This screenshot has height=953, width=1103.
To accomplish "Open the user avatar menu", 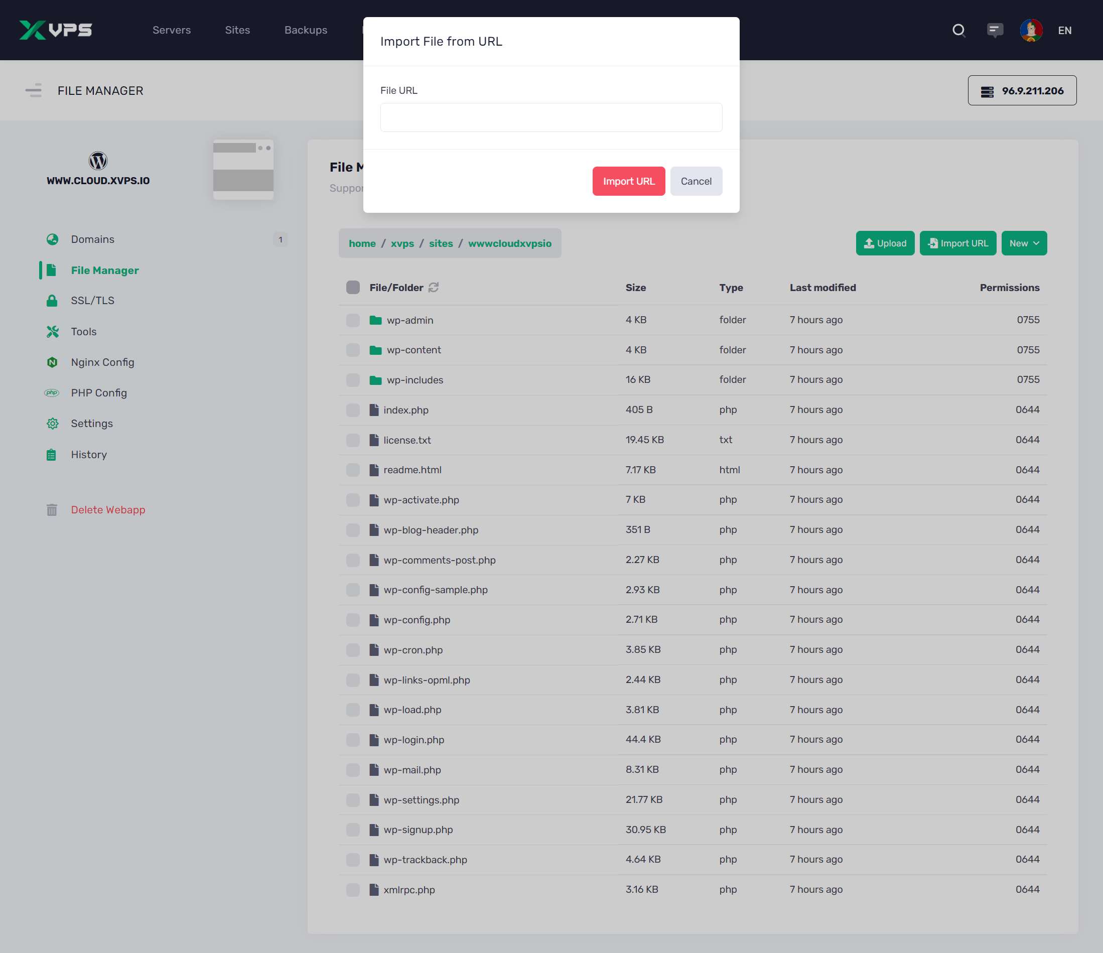I will click(1032, 30).
